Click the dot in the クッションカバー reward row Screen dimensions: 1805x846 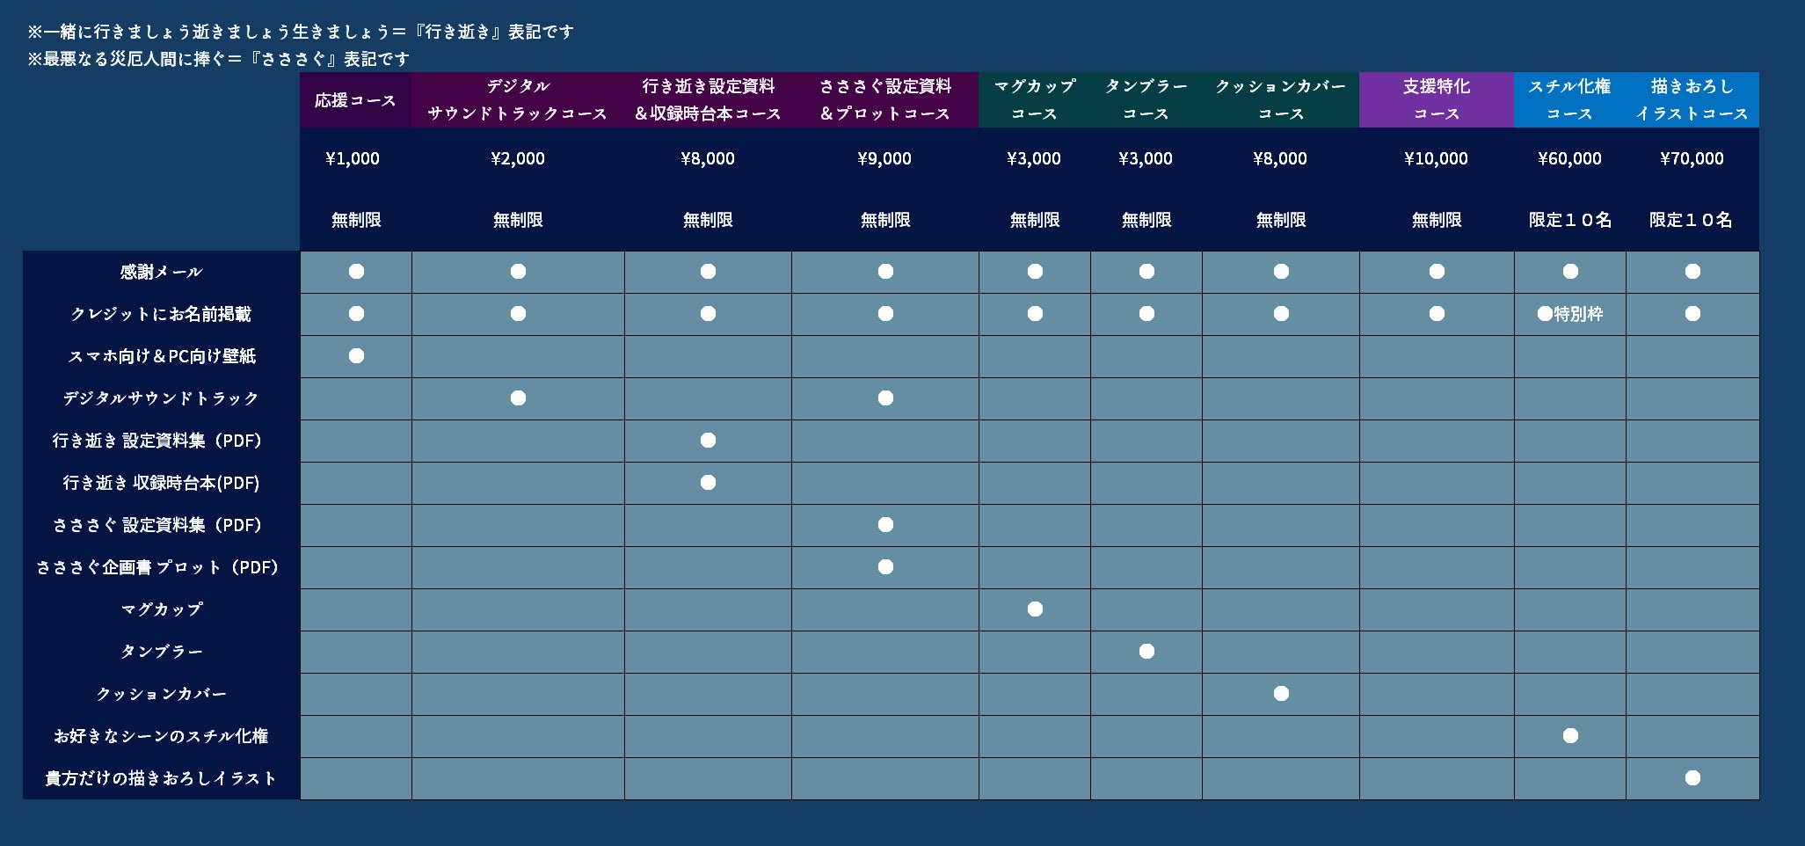coord(1281,694)
